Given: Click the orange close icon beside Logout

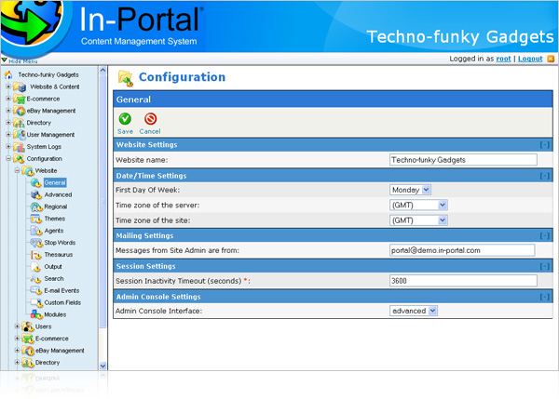Looking at the screenshot, I should [x=551, y=59].
